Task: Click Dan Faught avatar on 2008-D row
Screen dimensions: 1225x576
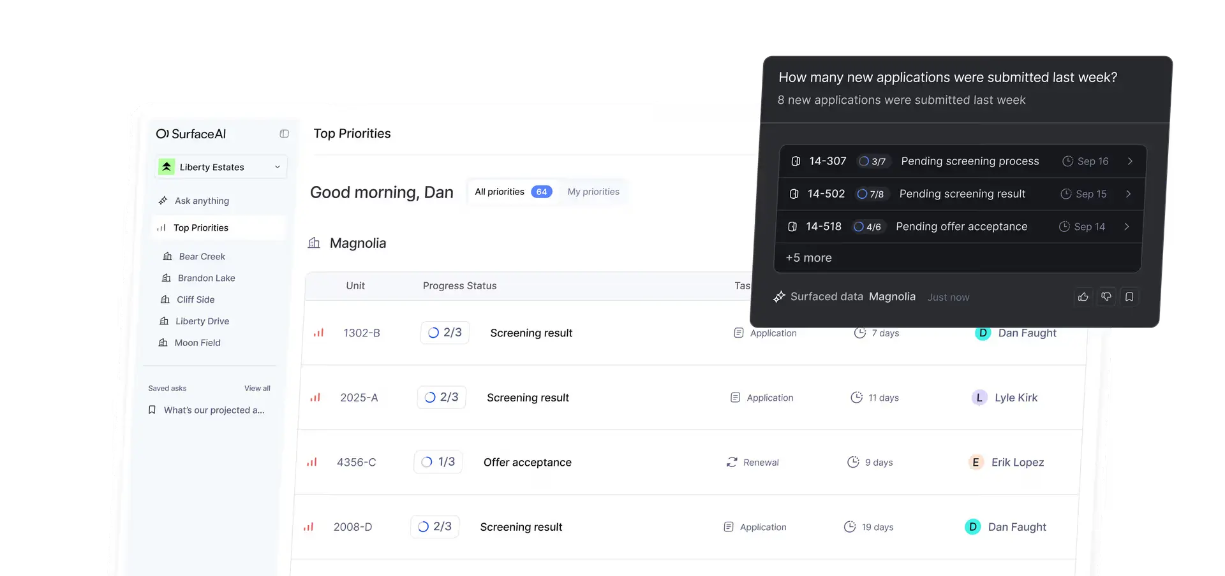Action: pyautogui.click(x=972, y=527)
